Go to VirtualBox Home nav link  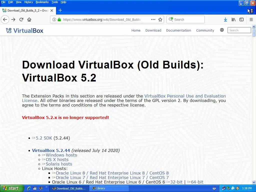point(136,30)
